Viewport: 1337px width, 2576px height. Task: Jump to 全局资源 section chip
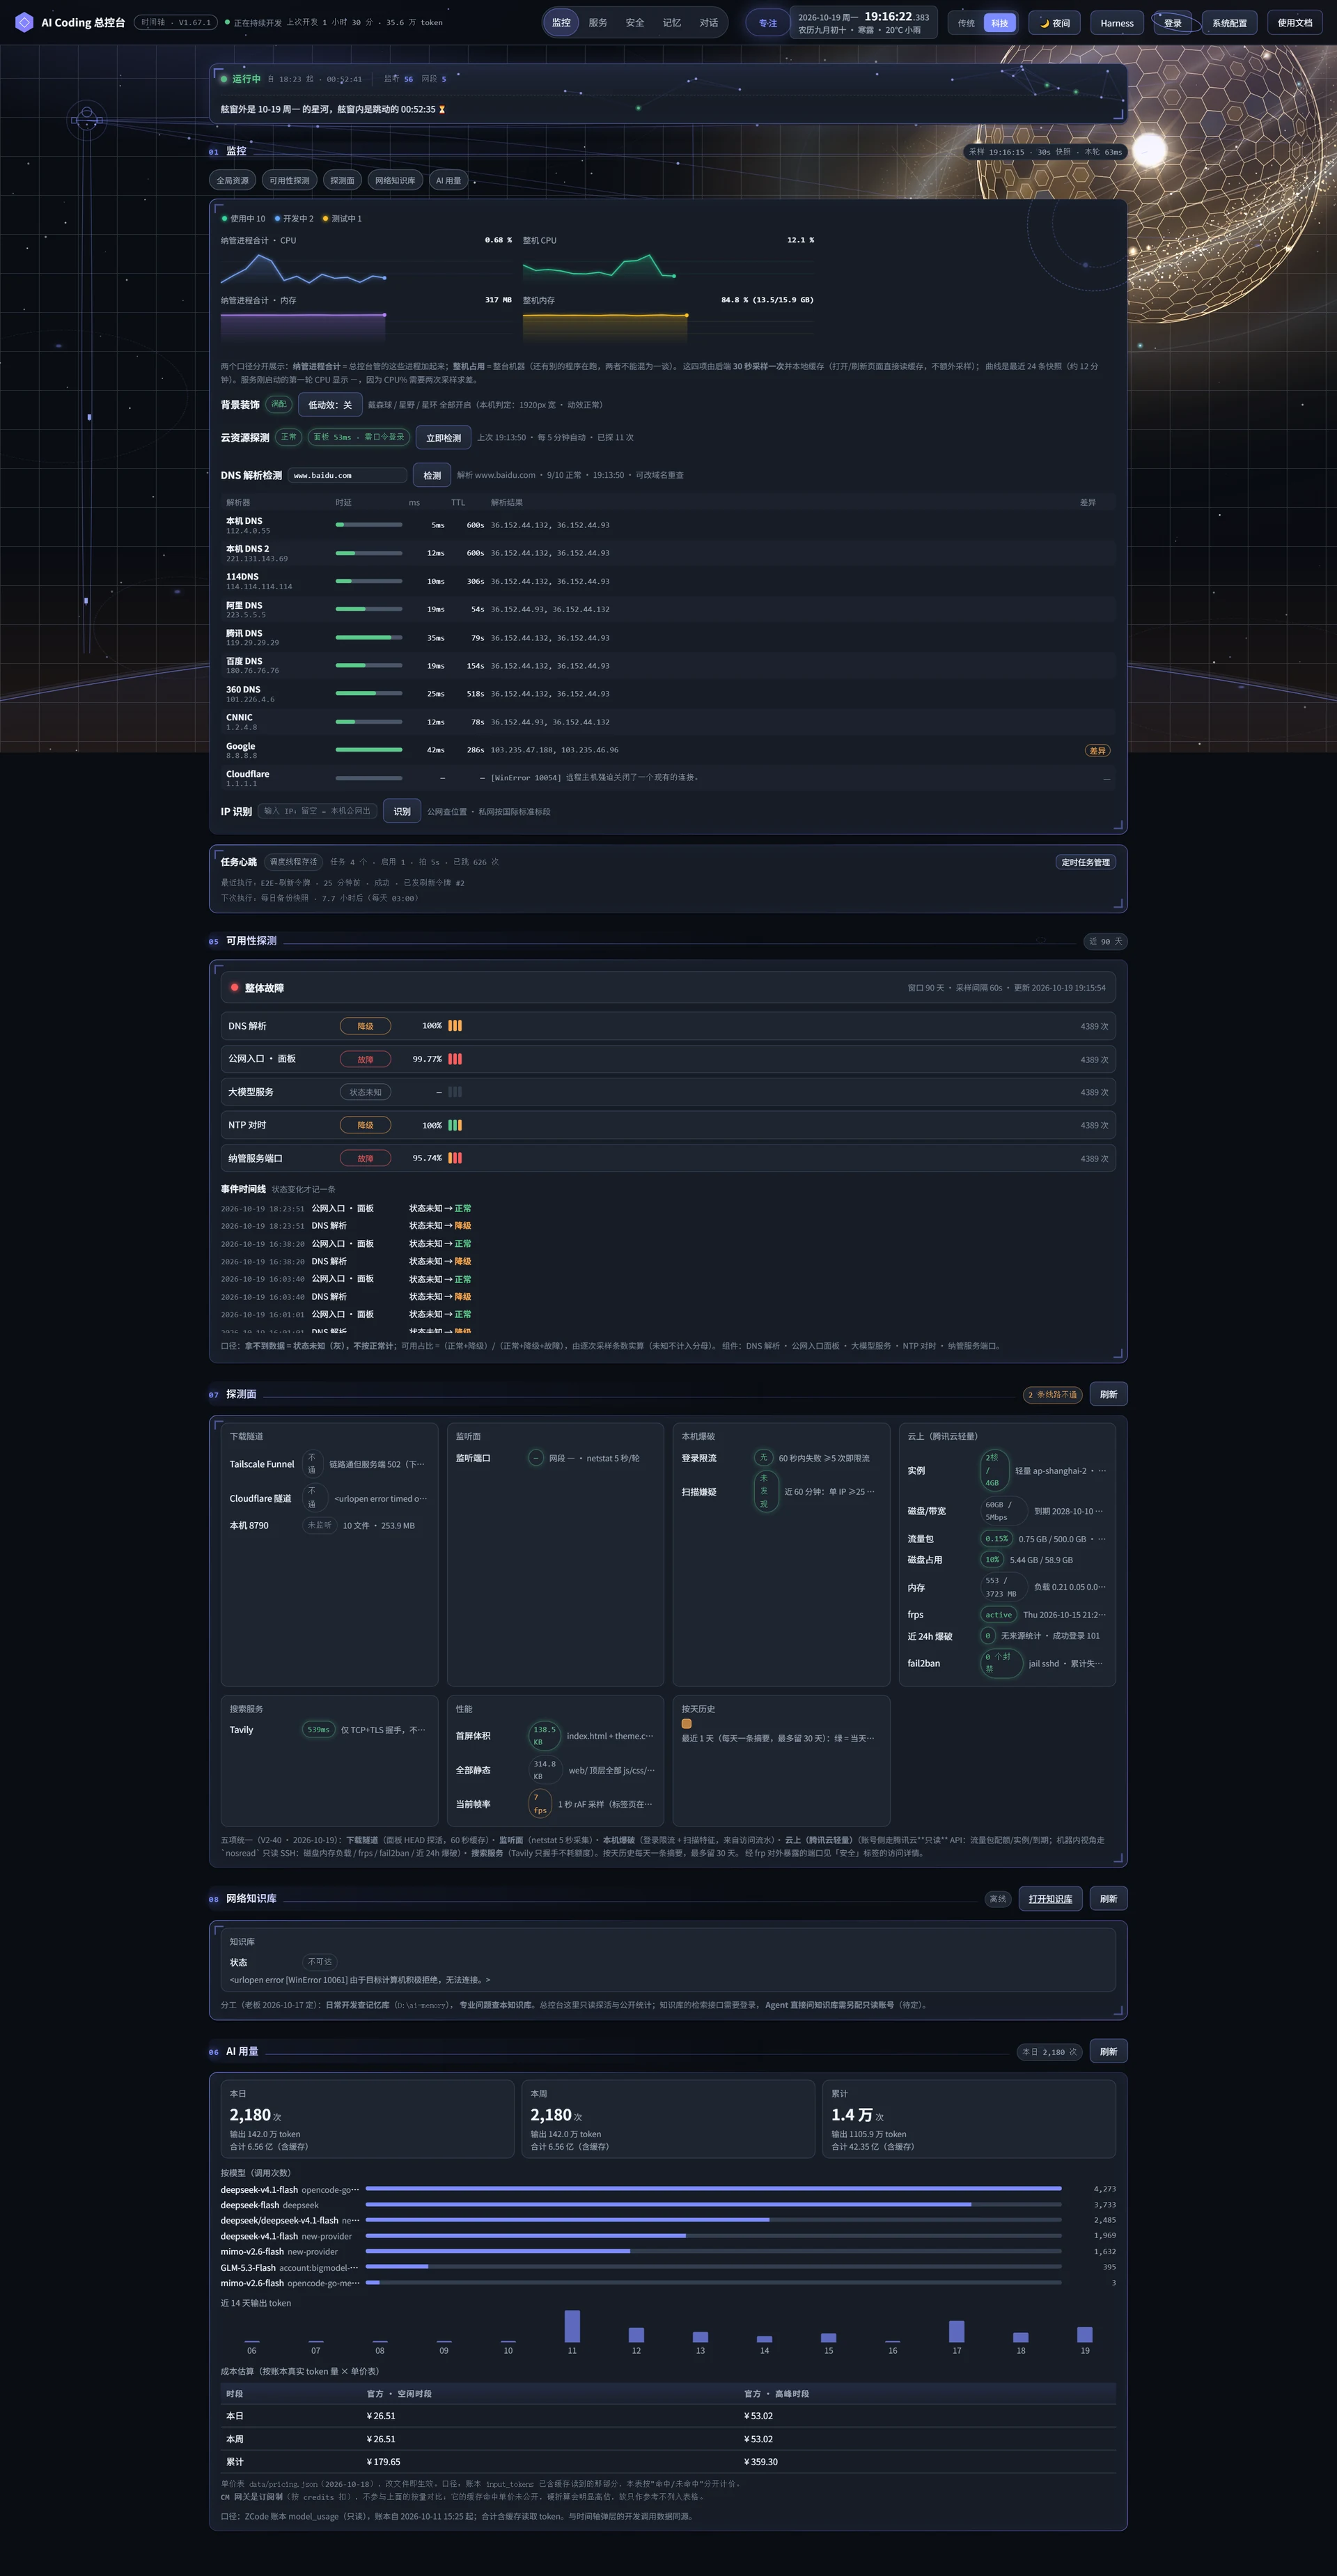(x=233, y=181)
